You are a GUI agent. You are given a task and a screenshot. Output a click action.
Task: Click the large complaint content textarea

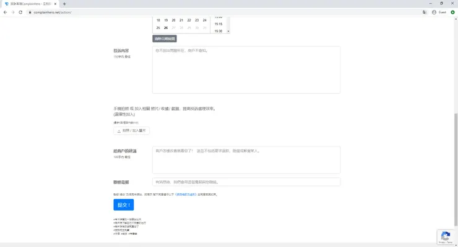(x=246, y=70)
